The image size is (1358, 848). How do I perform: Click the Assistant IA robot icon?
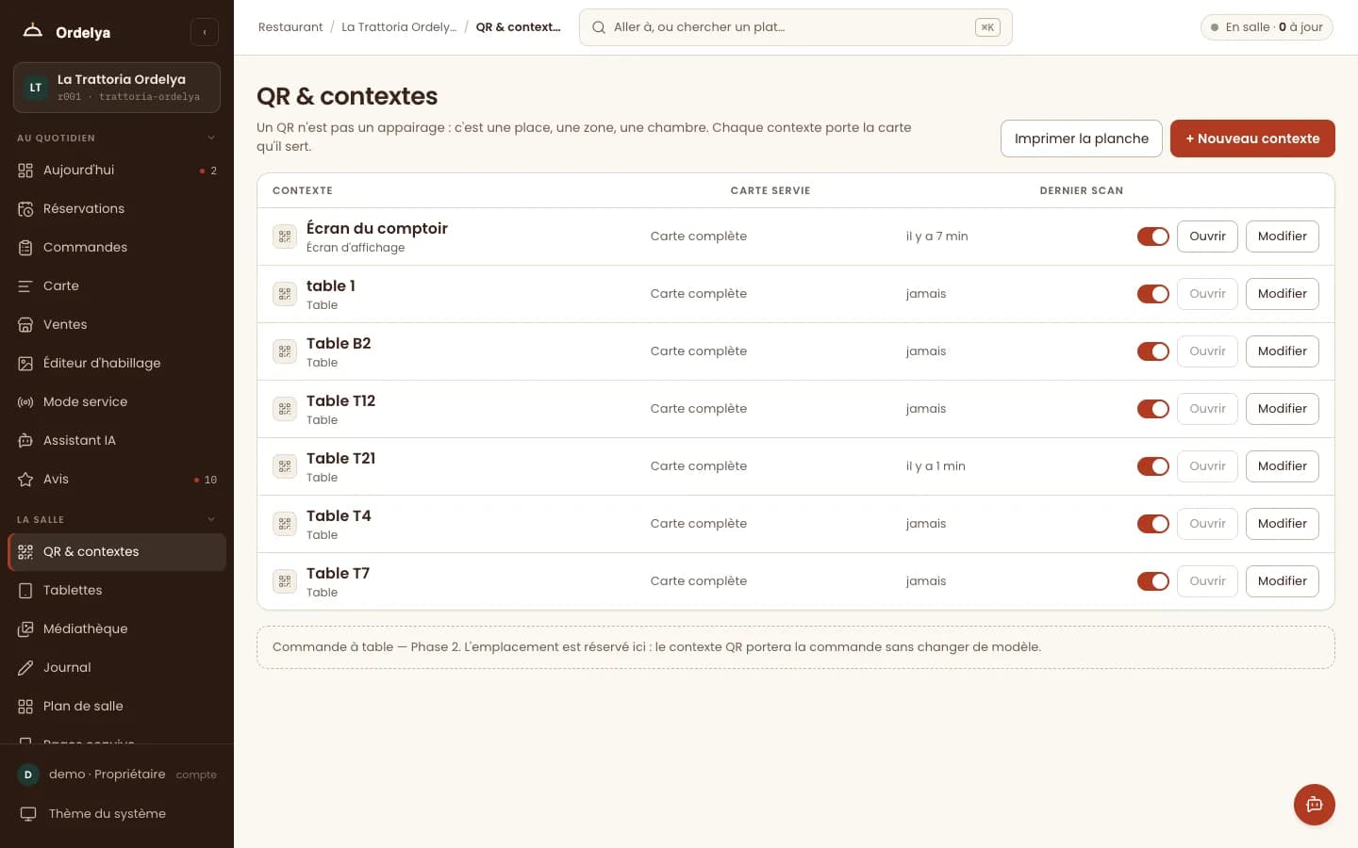pyautogui.click(x=25, y=441)
